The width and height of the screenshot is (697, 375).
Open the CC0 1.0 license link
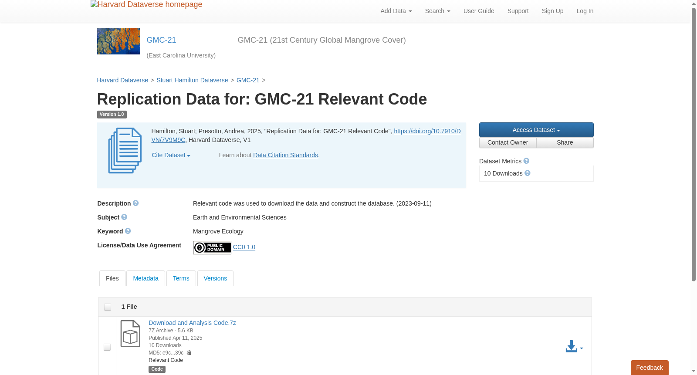[244, 247]
